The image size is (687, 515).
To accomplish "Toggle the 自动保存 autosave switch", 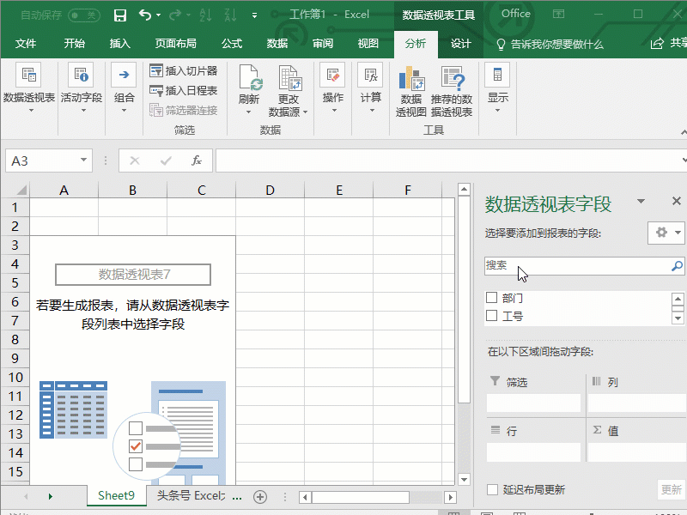I will [x=83, y=15].
